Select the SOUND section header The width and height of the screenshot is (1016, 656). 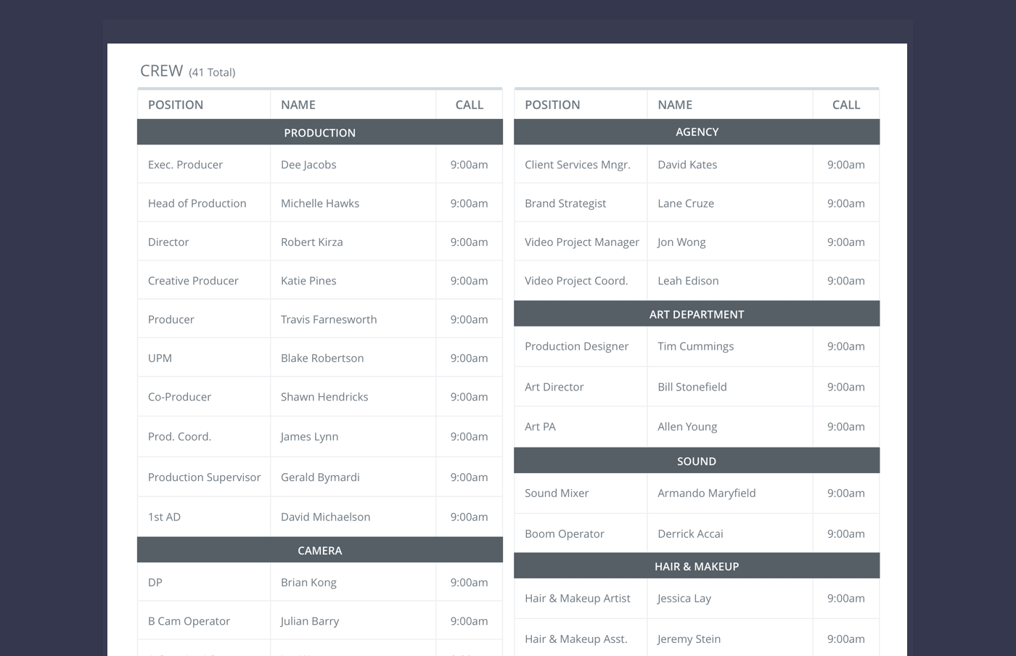(x=696, y=460)
